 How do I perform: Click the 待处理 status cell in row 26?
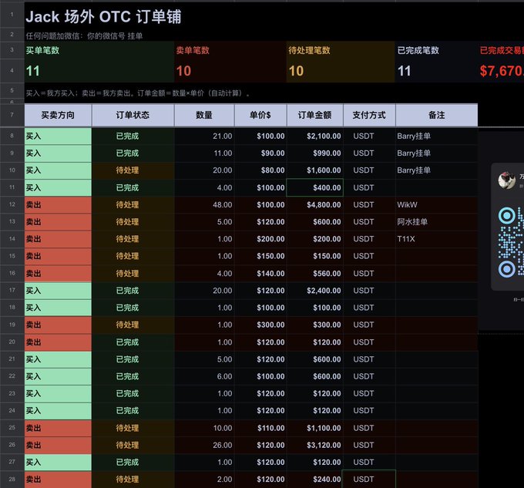[133, 445]
